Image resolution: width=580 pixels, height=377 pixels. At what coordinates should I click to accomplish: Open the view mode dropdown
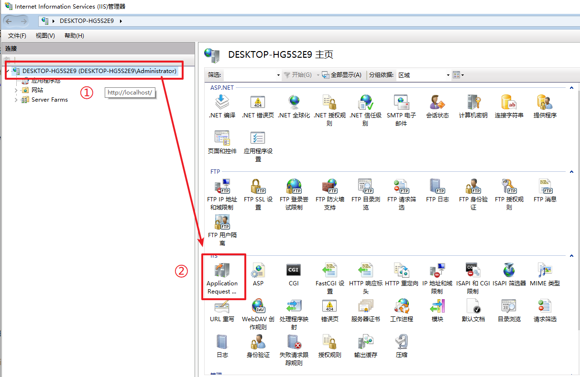tap(459, 75)
